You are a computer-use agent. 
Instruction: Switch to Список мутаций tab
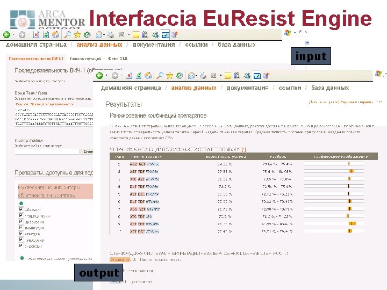[85, 59]
